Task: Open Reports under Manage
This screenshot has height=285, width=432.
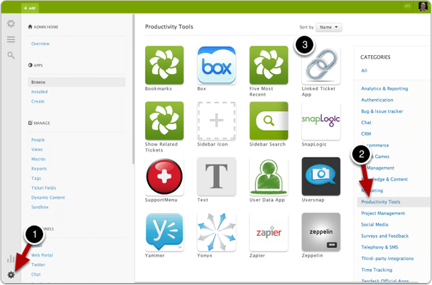Action: (x=39, y=168)
